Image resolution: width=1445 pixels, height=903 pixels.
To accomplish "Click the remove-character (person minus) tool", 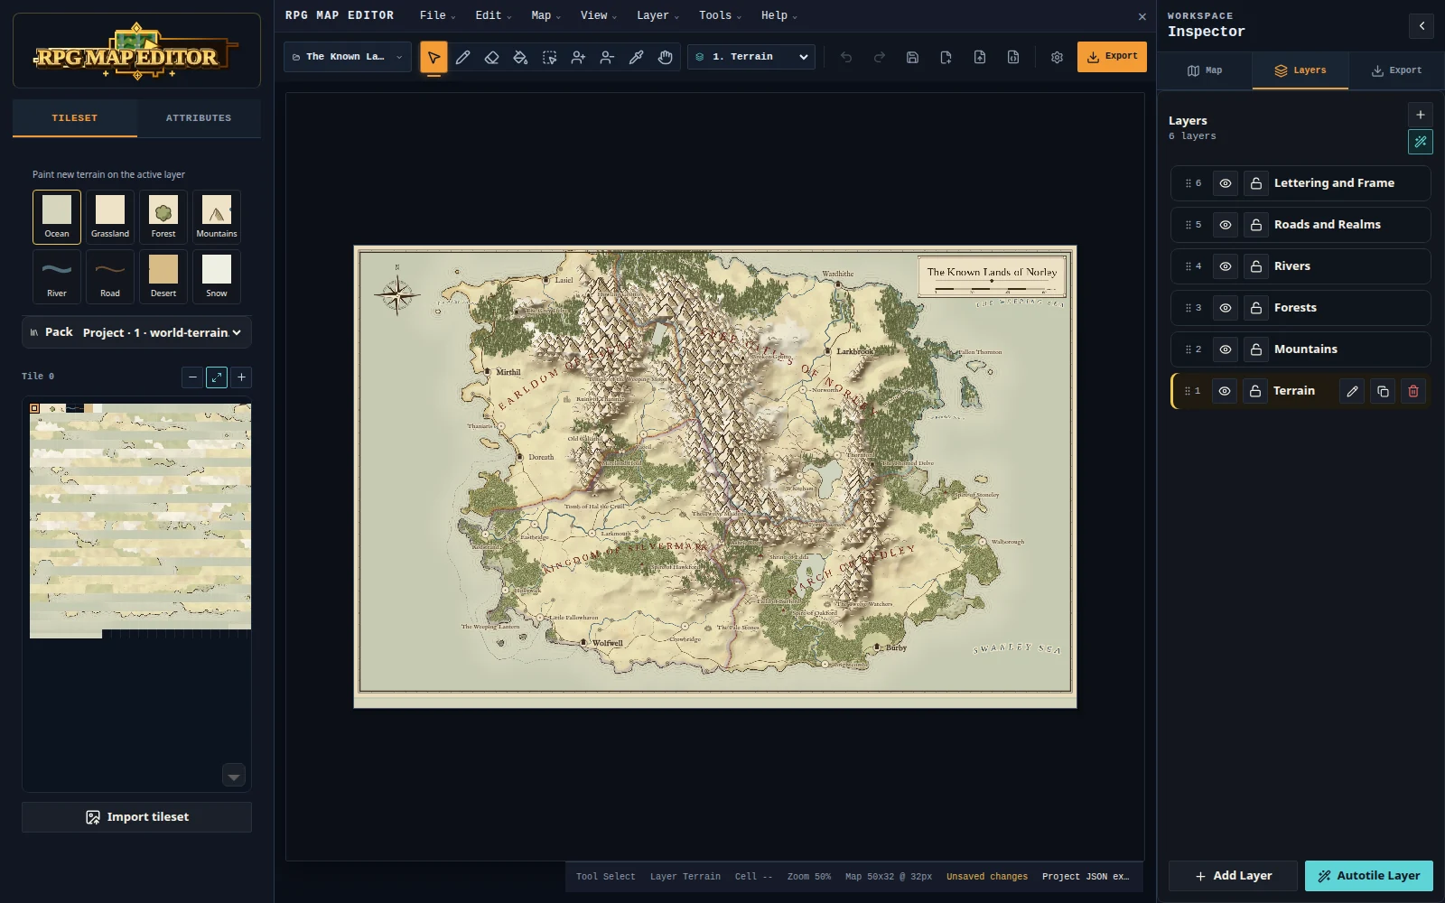I will [x=607, y=57].
